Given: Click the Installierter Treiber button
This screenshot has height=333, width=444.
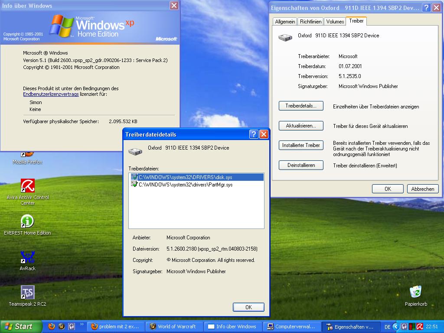Looking at the screenshot, I should coord(301,145).
